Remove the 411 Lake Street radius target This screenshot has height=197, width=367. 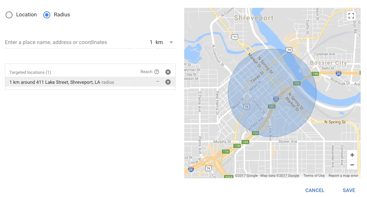(x=168, y=82)
